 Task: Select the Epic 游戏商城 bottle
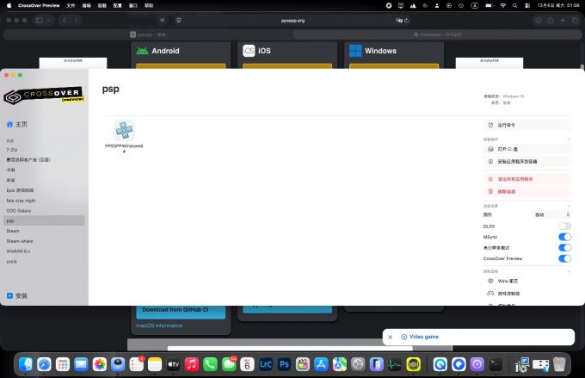pyautogui.click(x=44, y=190)
